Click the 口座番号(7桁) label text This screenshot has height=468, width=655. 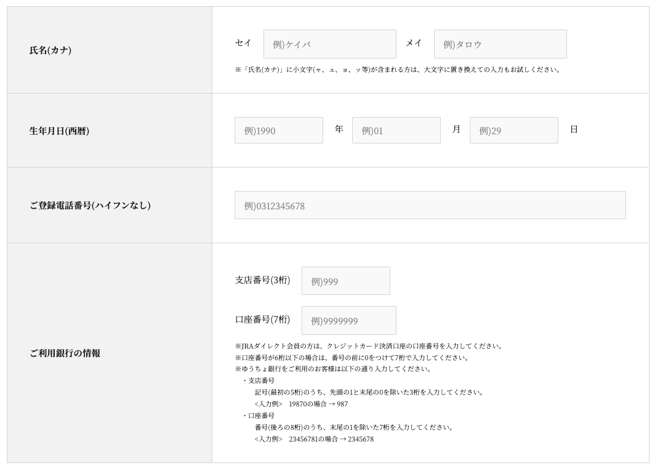pos(262,320)
